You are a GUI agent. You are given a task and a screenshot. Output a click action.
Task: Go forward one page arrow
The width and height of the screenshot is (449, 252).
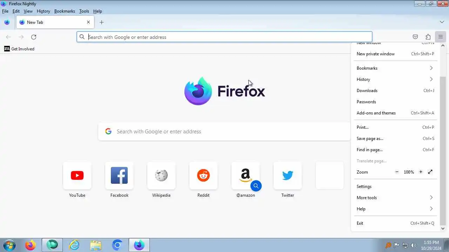point(21,37)
